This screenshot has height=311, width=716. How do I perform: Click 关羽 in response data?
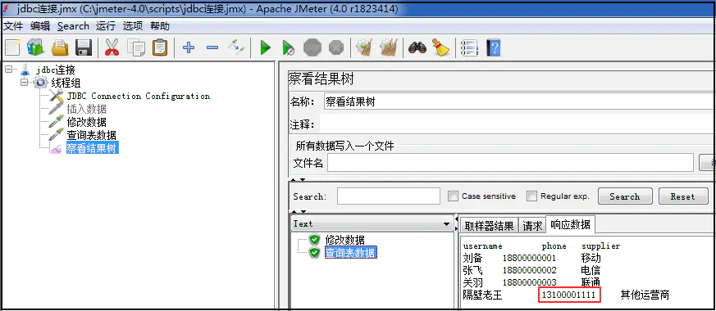[472, 283]
